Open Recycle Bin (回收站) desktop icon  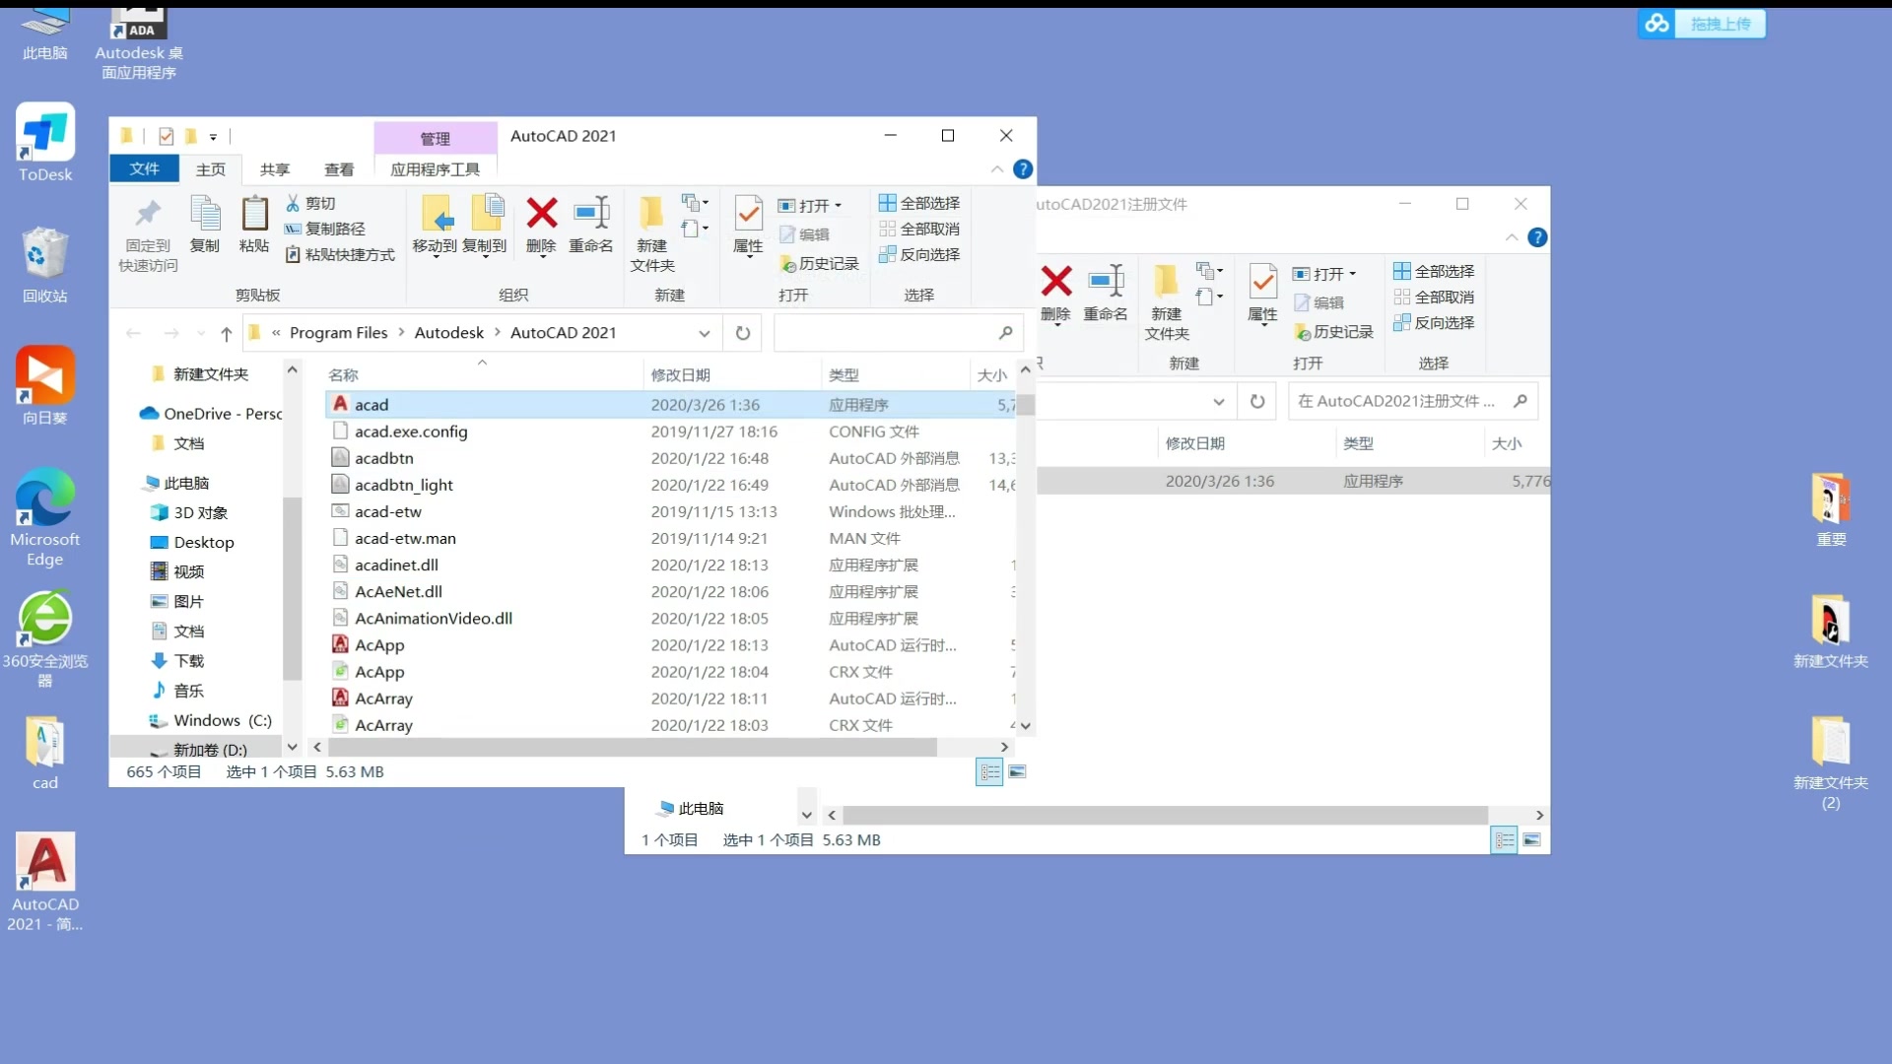pos(45,264)
